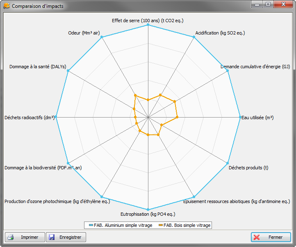Viewport: 296px width, 247px height.
Task: Click the Enregistrer button label
Action: point(70,237)
